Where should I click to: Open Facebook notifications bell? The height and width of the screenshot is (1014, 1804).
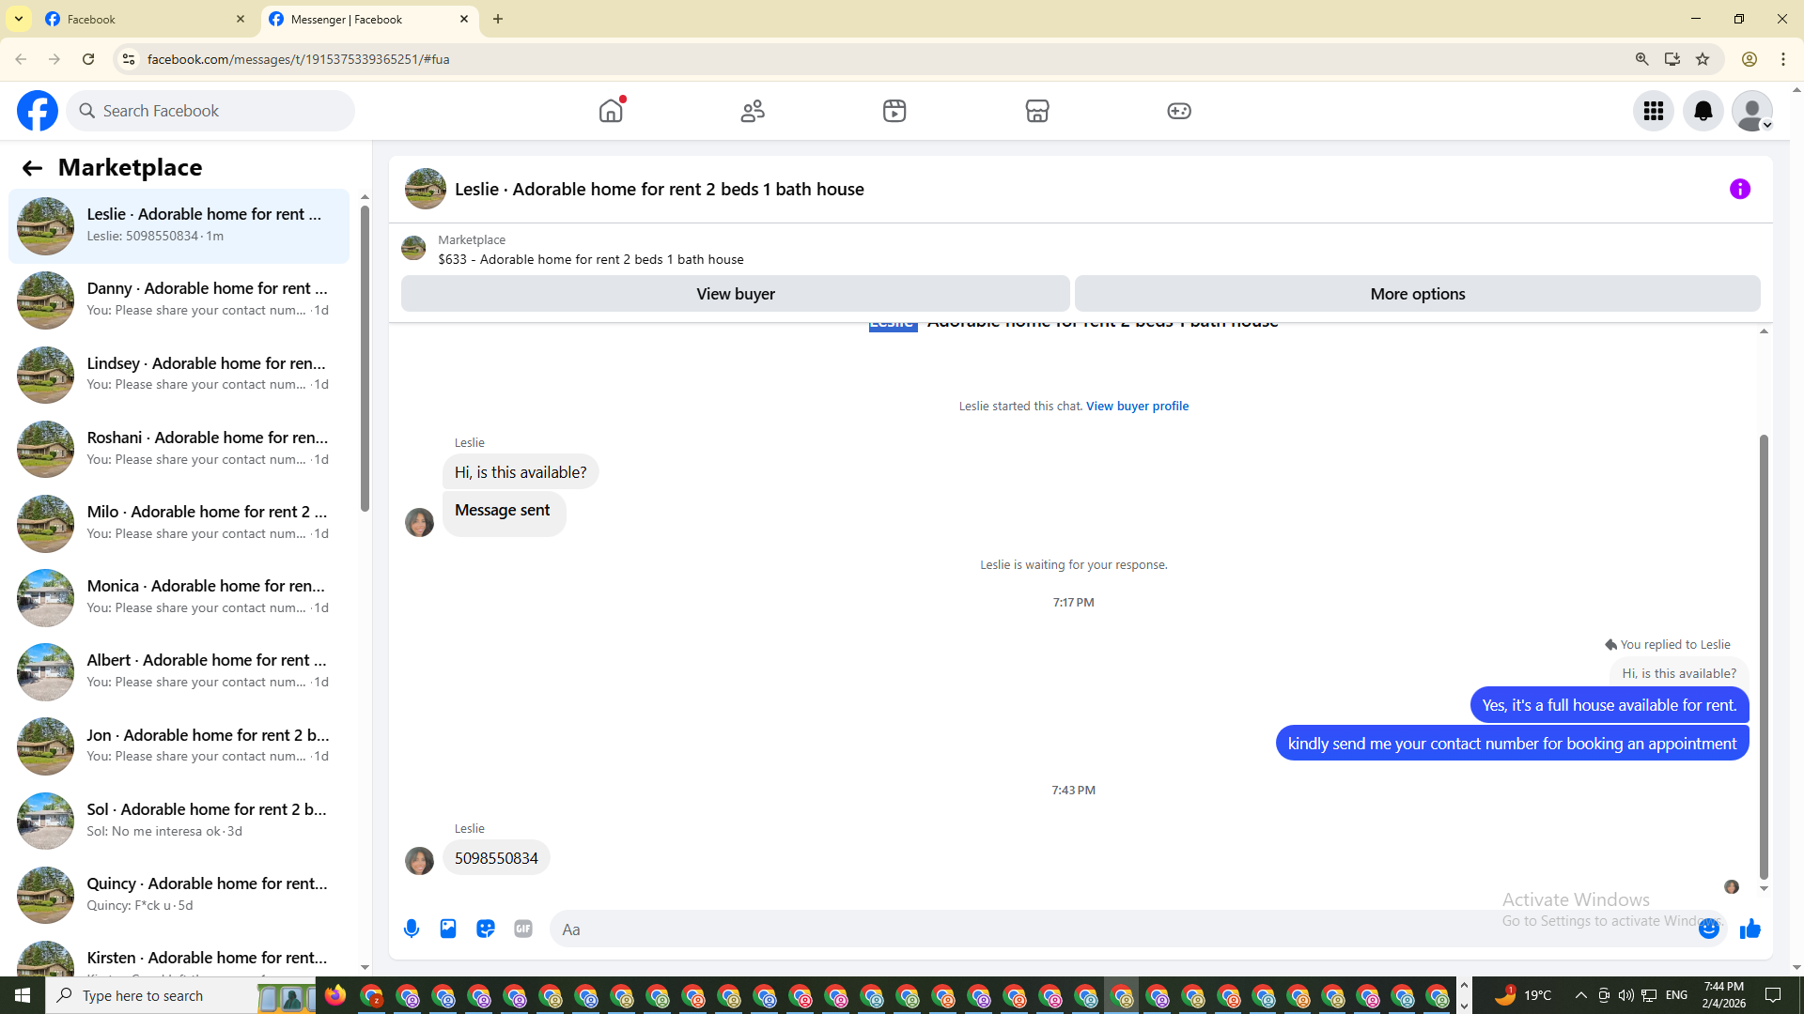click(x=1703, y=111)
